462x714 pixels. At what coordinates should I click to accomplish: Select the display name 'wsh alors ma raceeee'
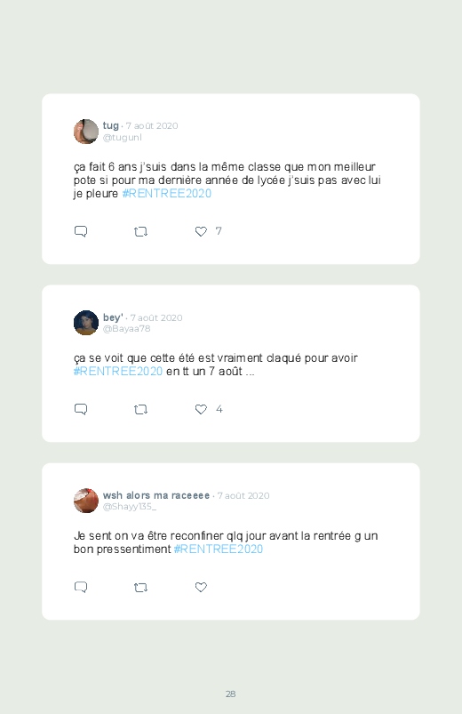coord(156,495)
